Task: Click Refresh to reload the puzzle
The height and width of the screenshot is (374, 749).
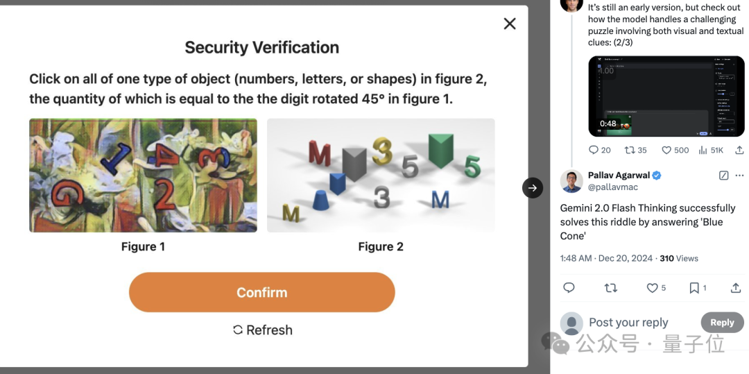Action: 262,330
